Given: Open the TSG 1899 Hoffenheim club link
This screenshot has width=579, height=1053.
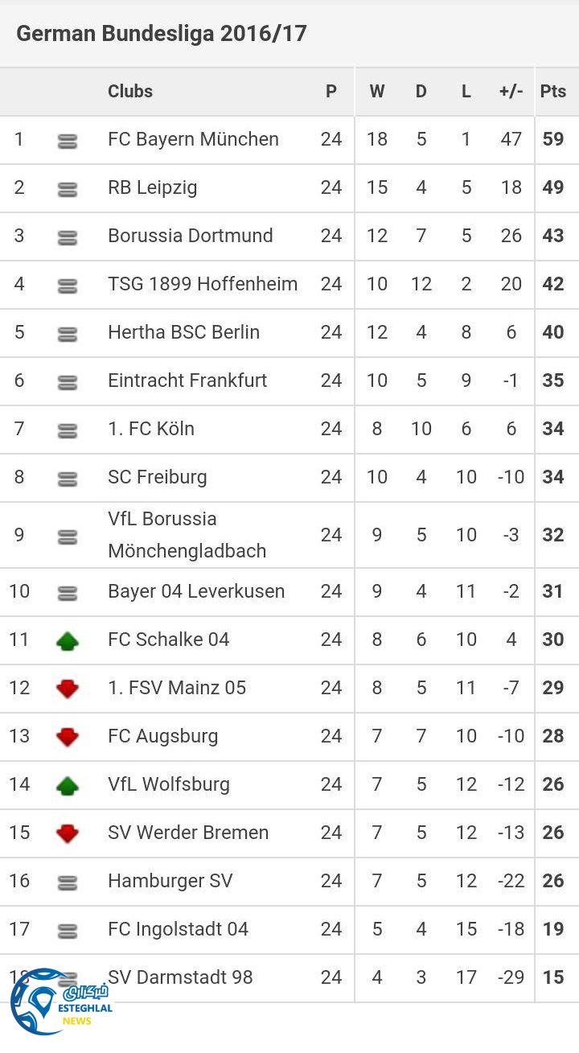Looking at the screenshot, I should coord(203,284).
